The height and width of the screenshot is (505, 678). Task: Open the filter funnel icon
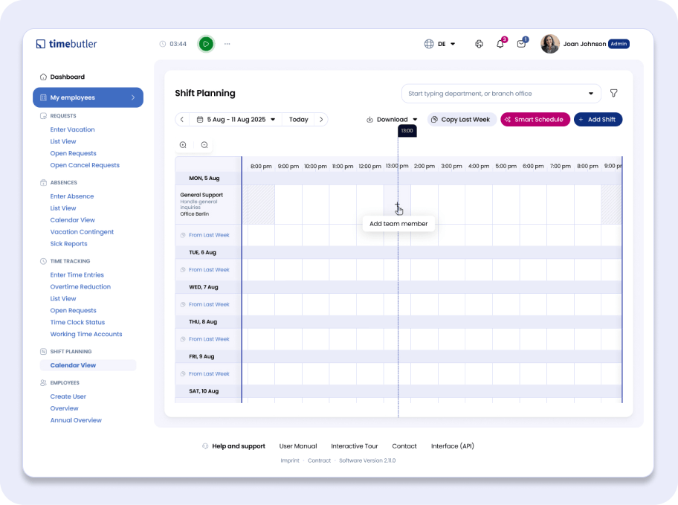613,94
